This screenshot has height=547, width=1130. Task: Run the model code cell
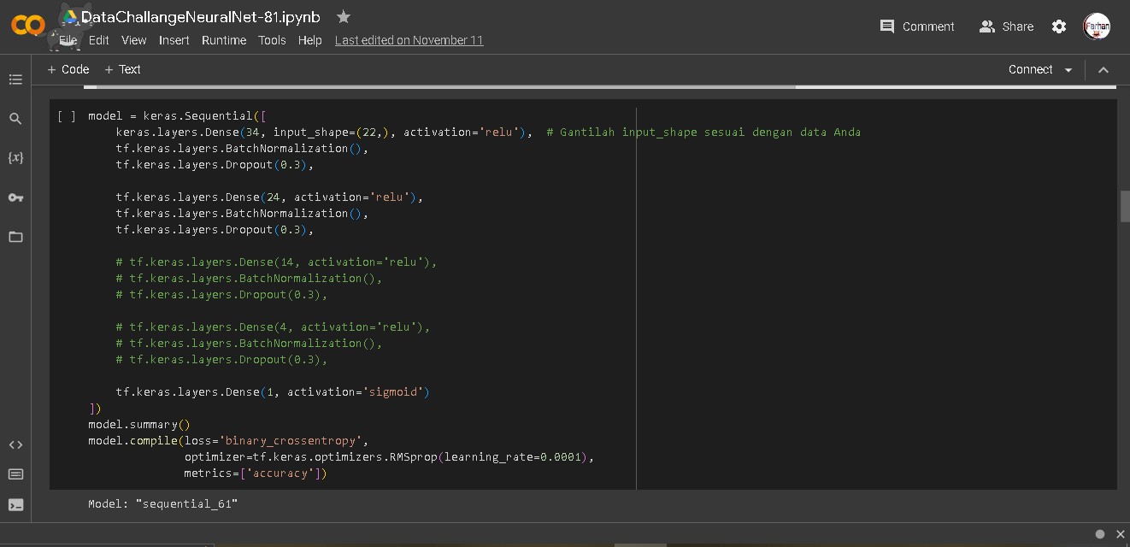tap(67, 116)
